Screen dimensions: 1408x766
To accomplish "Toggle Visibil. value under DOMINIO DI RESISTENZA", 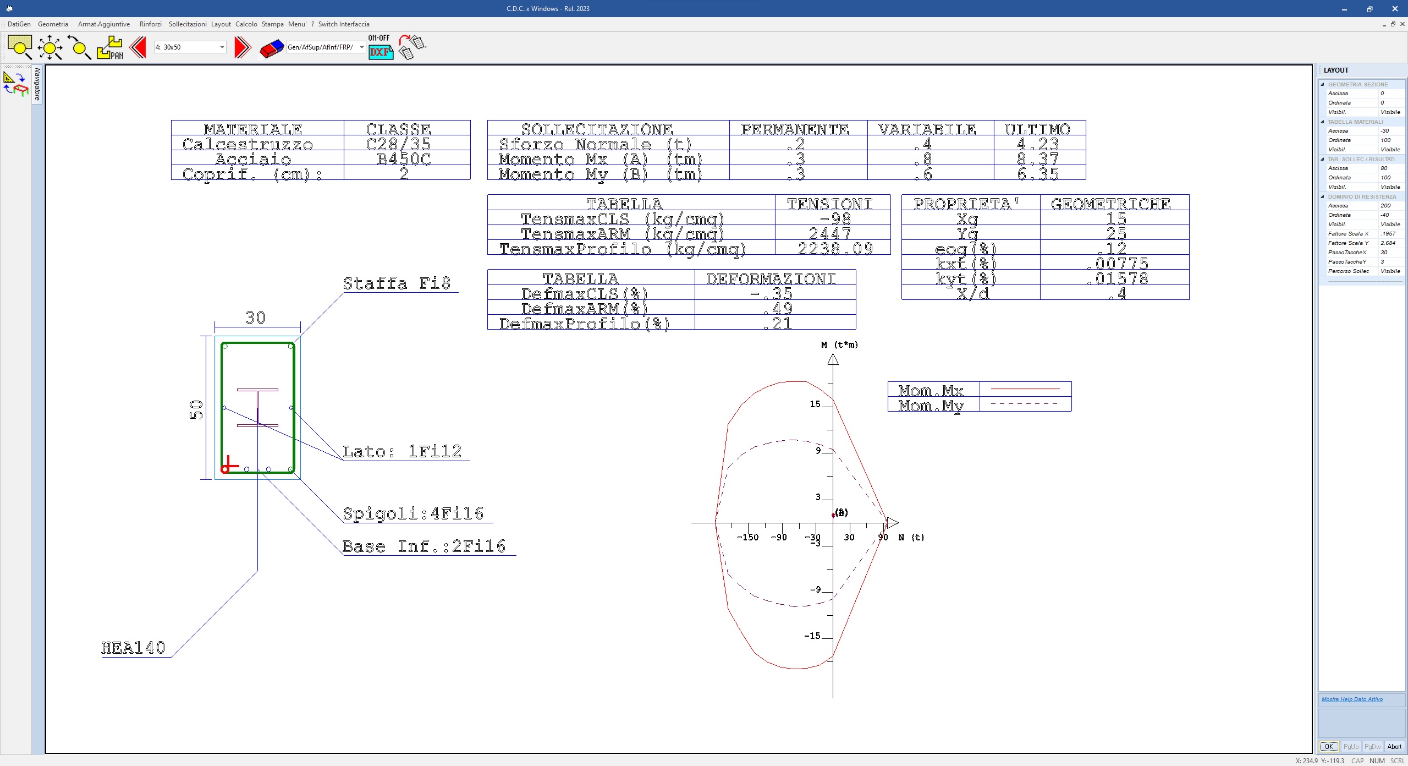I will tap(1391, 225).
